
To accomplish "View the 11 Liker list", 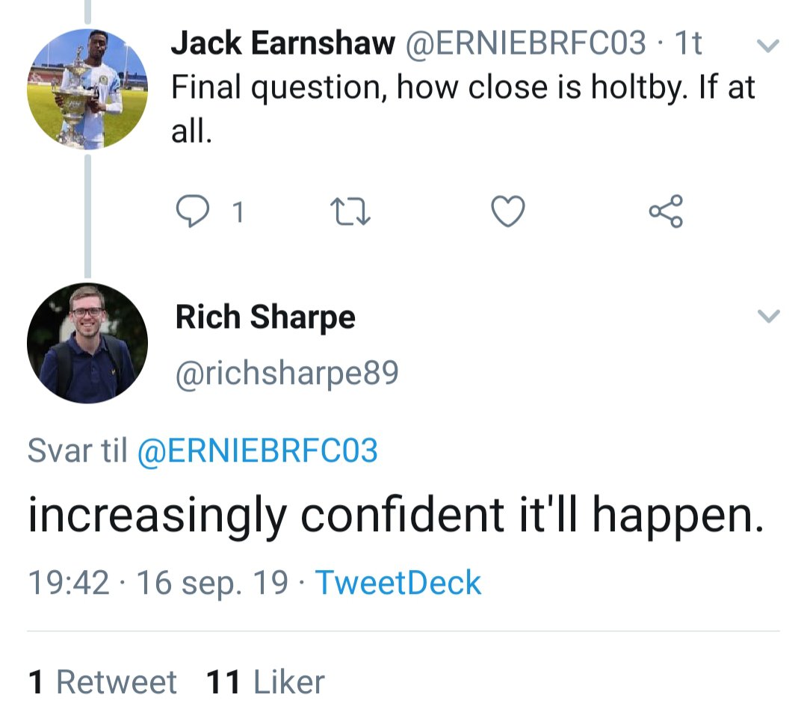I will tap(265, 682).
